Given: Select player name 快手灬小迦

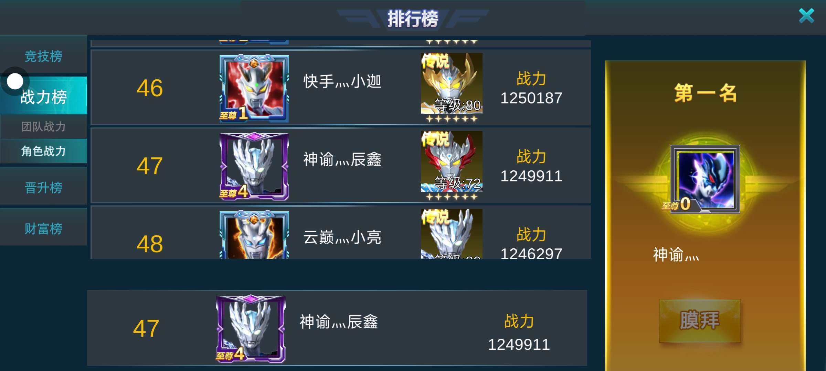Looking at the screenshot, I should tap(342, 82).
